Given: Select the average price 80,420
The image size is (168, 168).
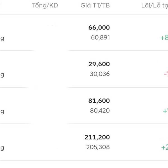Looking at the screenshot, I should point(100,111).
